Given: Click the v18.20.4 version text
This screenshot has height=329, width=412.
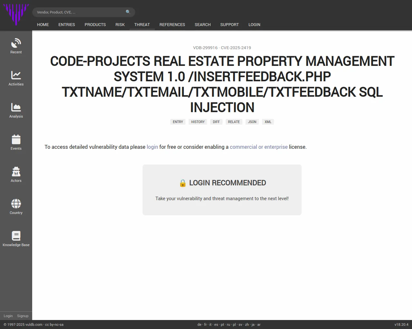Looking at the screenshot, I should pyautogui.click(x=401, y=325).
